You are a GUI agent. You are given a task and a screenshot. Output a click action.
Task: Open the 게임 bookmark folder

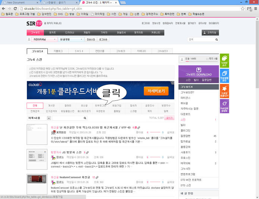coord(123,14)
